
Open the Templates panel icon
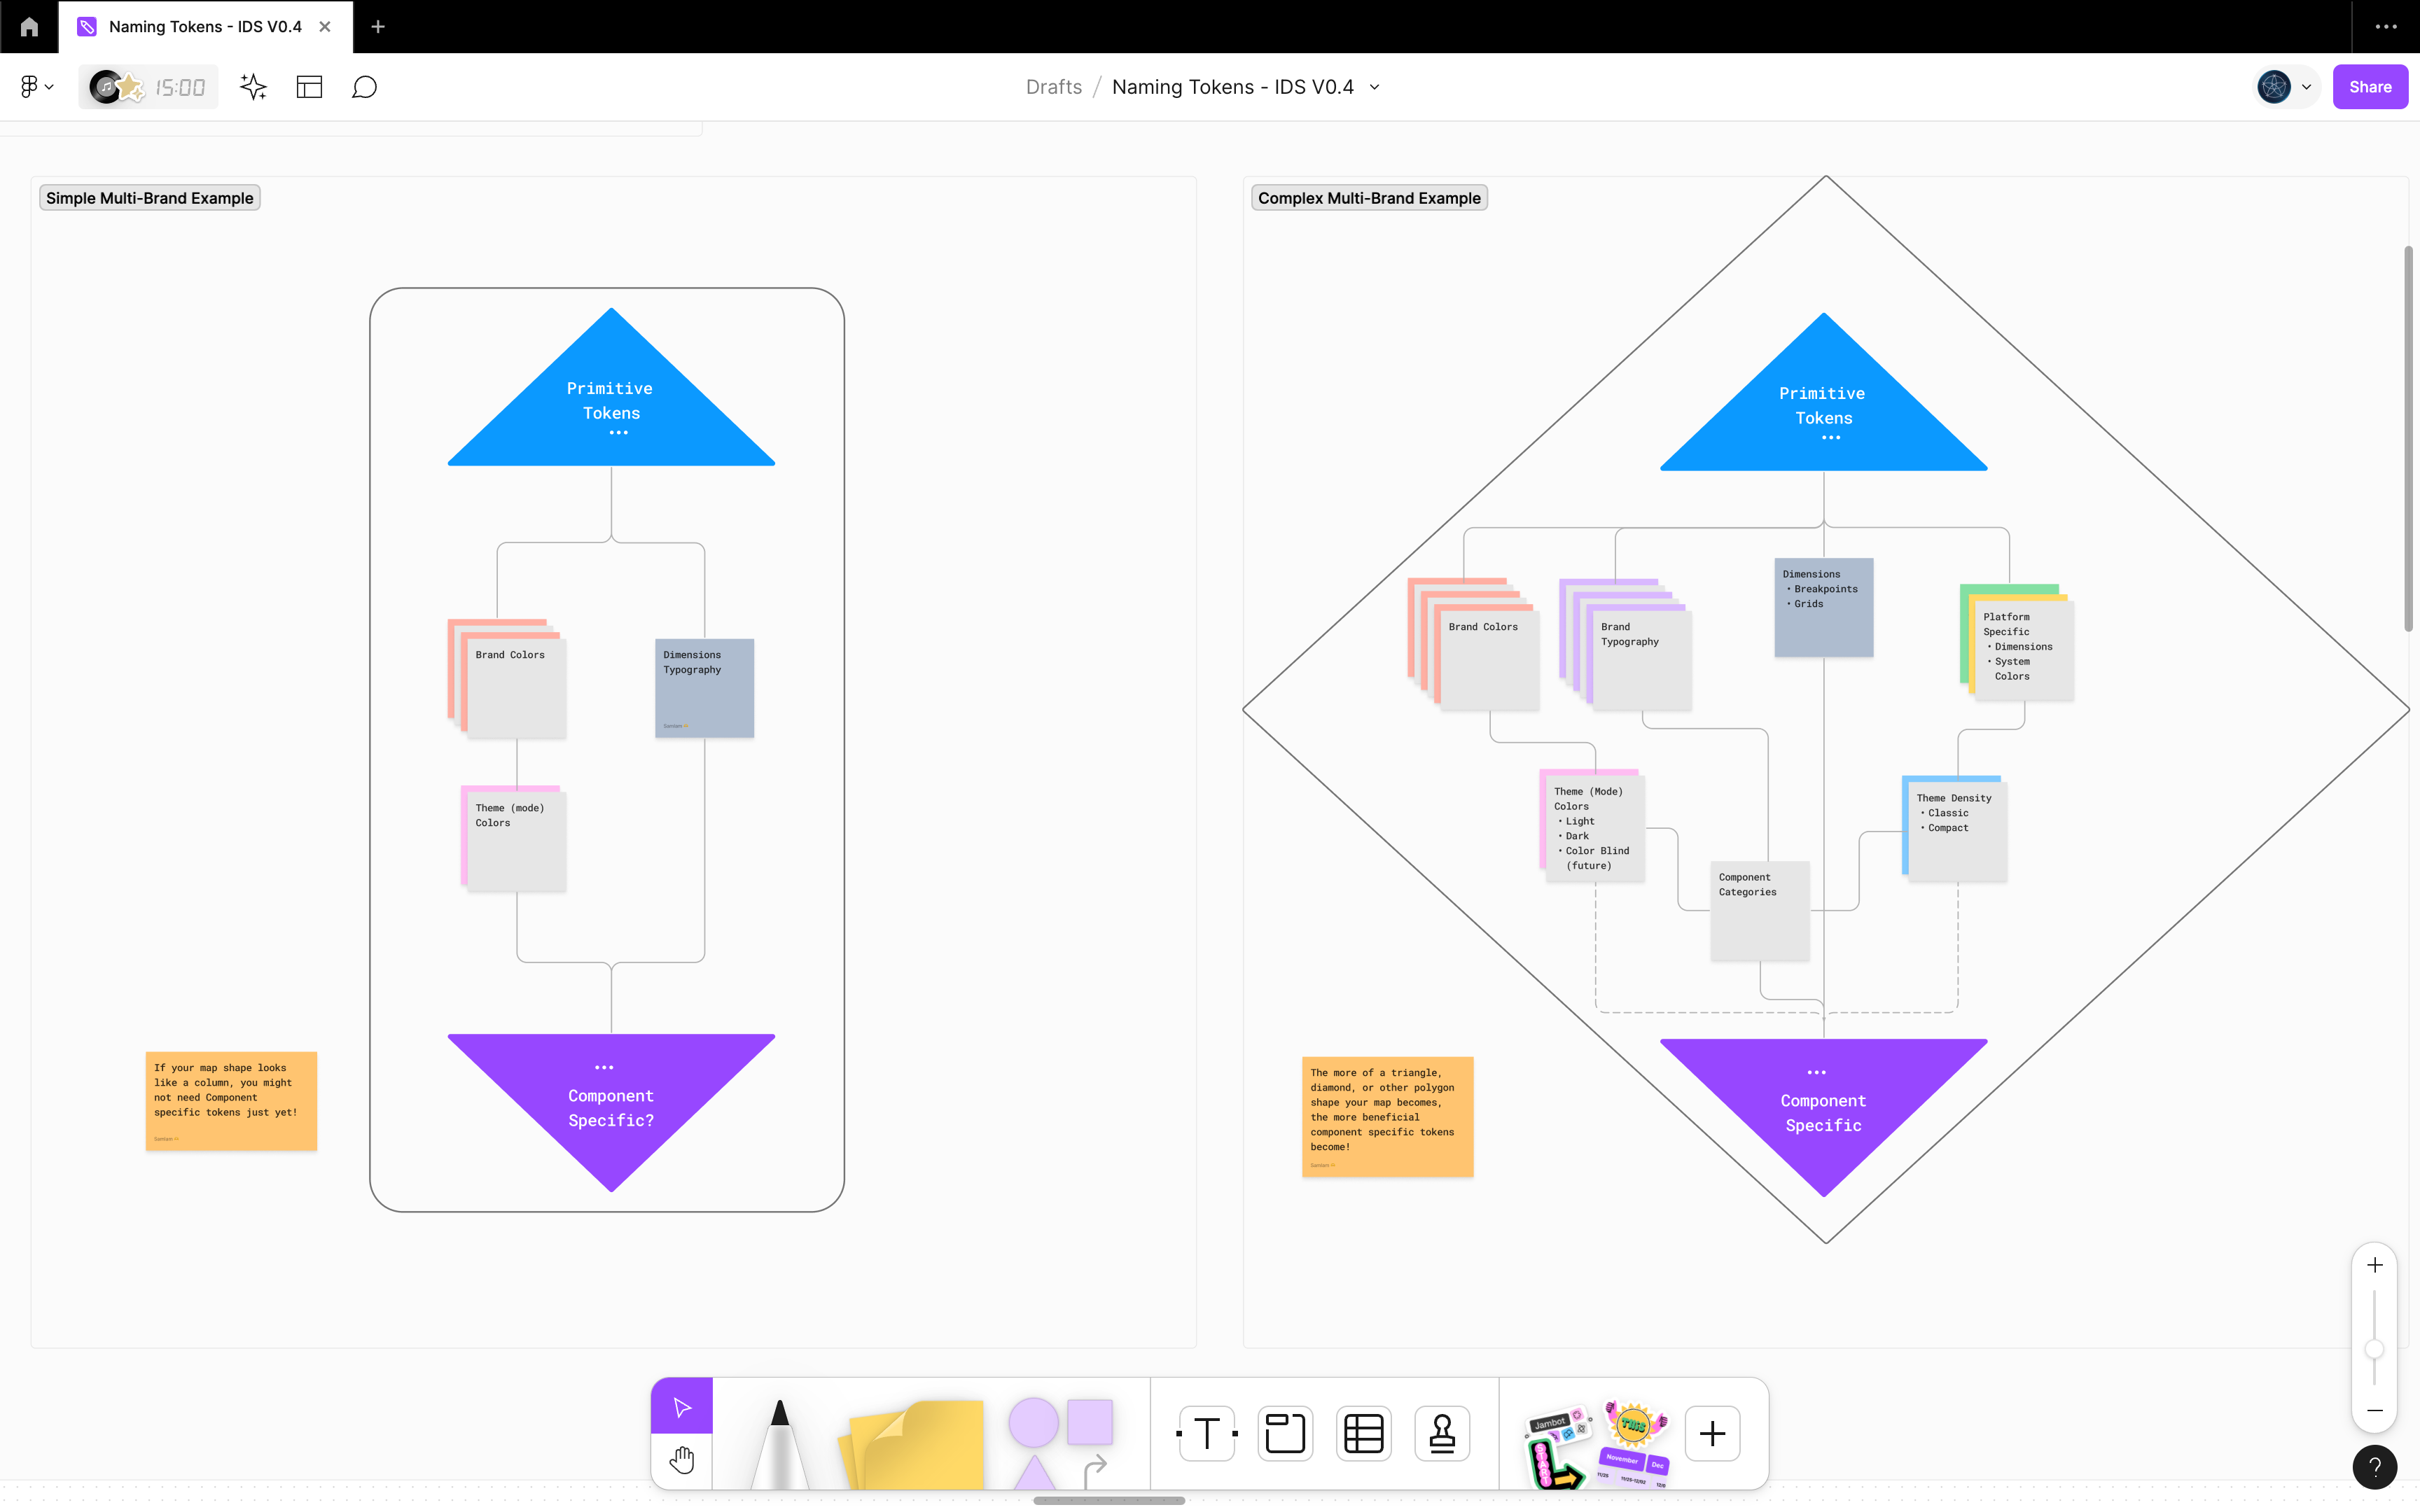[x=309, y=87]
